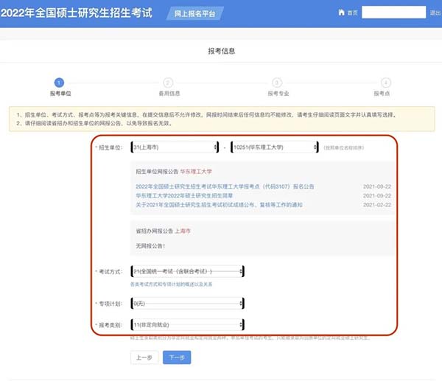The height and width of the screenshot is (381, 442).
Task: Click the (按照单位名称排序) hint text
Action: (344, 147)
